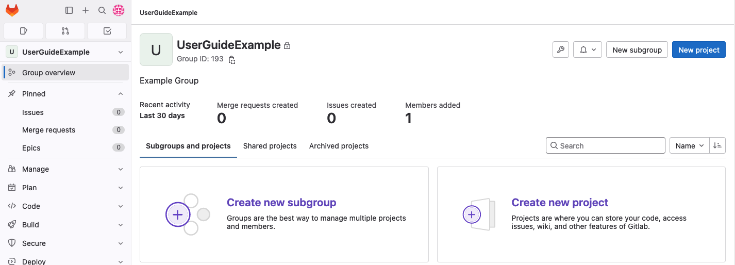Toggle sort direction icon next to Name

point(717,146)
